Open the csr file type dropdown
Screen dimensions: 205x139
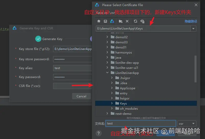point(187,123)
